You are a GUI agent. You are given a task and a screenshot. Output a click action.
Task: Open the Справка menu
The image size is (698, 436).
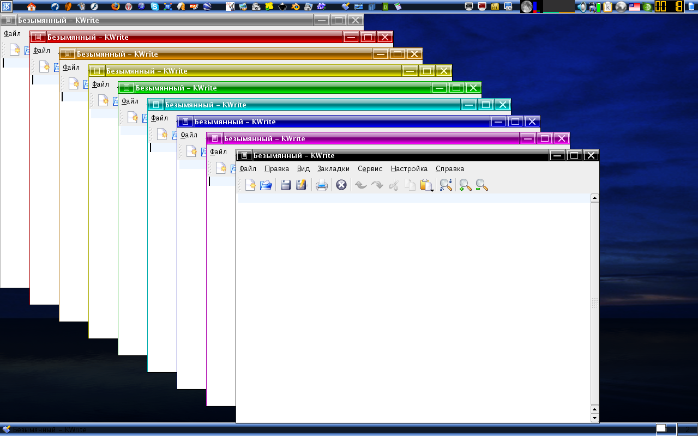pyautogui.click(x=450, y=169)
